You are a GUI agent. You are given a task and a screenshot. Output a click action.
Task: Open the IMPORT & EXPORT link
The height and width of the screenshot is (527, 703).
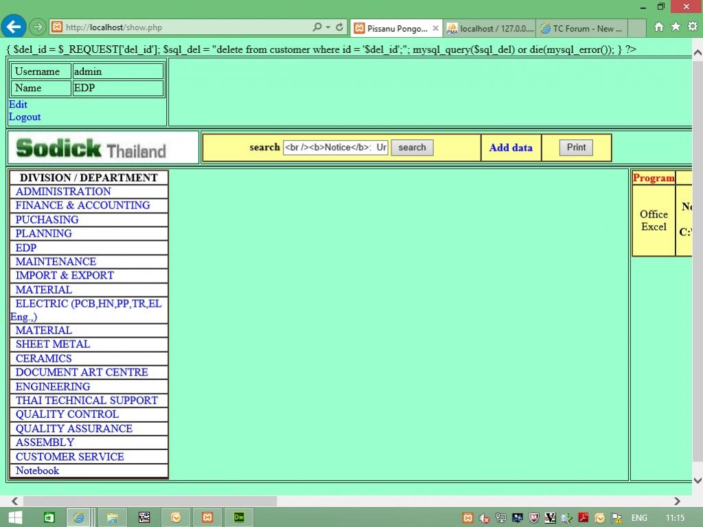(65, 276)
